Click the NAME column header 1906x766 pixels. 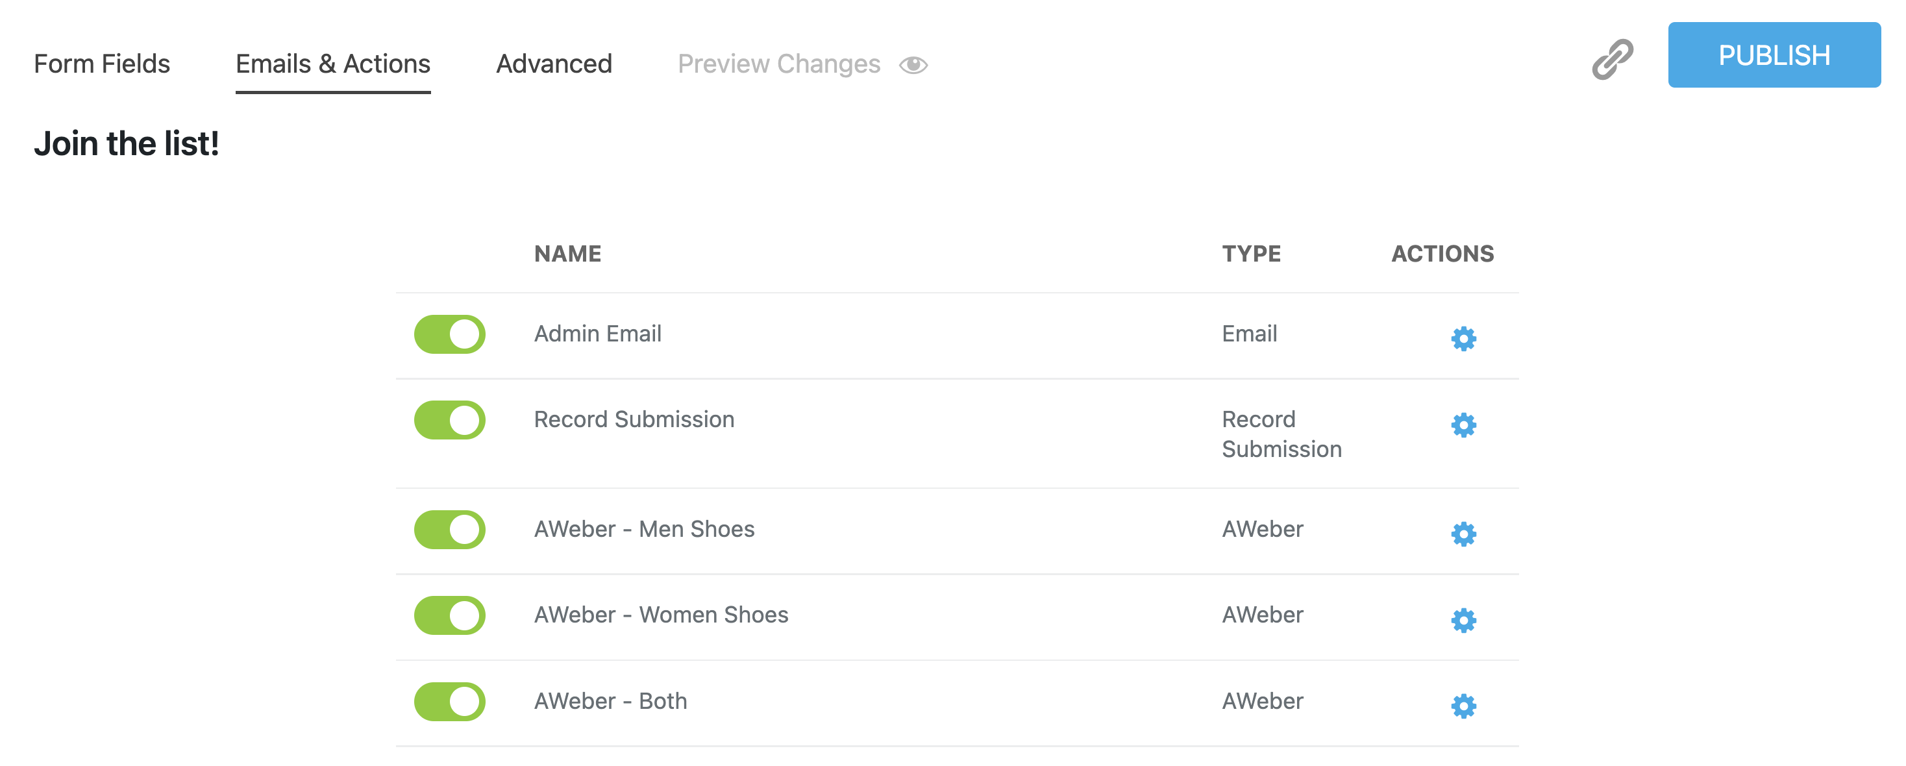568,254
